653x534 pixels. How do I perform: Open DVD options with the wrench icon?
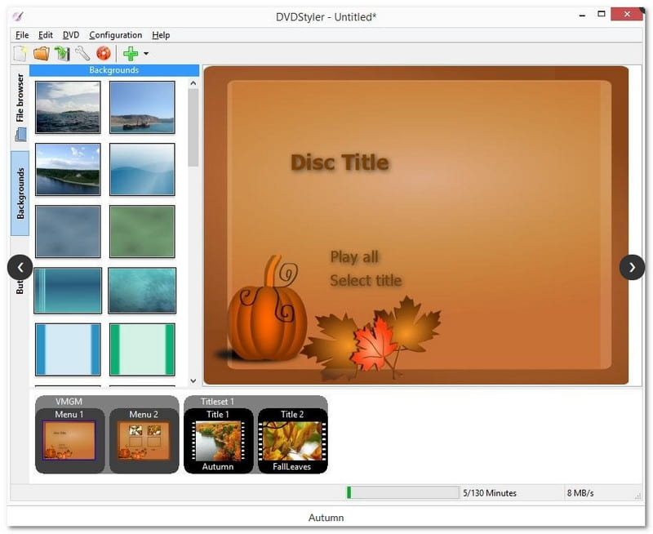click(82, 54)
